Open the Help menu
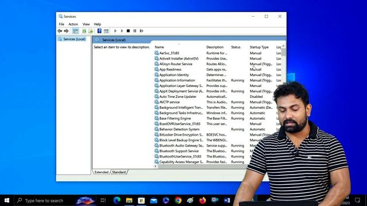 pyautogui.click(x=97, y=24)
